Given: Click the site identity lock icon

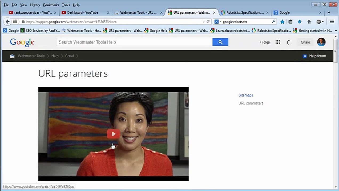Looking at the screenshot, I should (23, 22).
